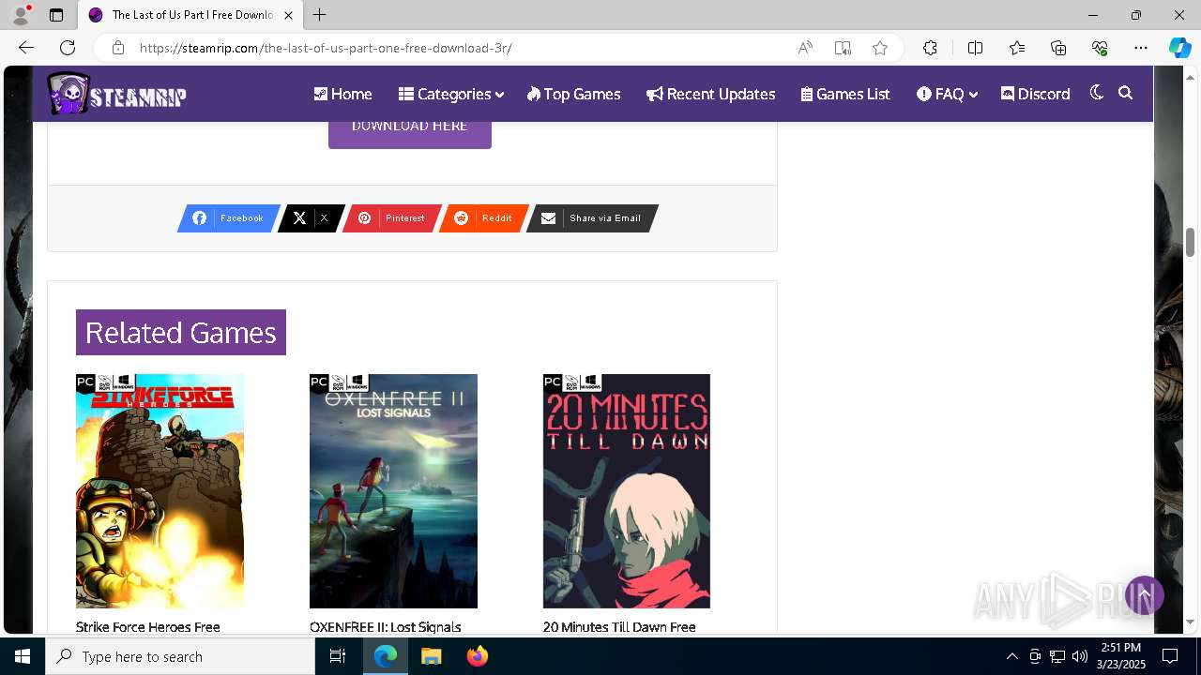Share on Pinterest
The width and height of the screenshot is (1201, 675).
[x=391, y=218]
